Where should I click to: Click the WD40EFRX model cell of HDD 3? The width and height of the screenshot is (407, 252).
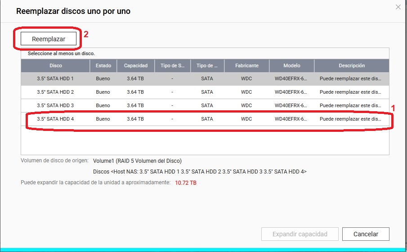(291, 106)
